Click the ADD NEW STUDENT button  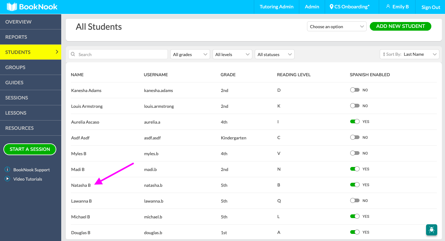(x=400, y=26)
